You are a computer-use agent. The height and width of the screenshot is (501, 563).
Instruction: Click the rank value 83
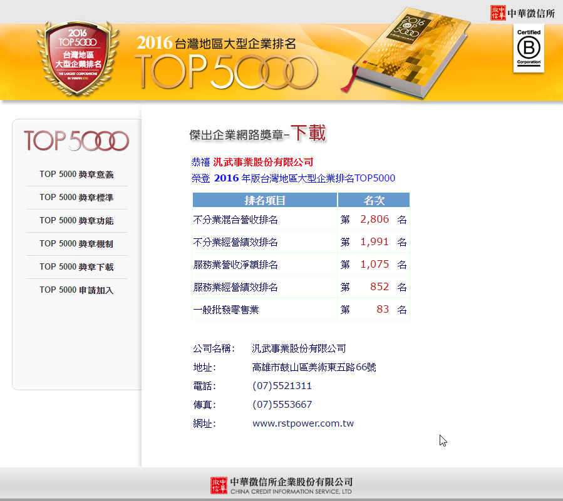tap(383, 310)
